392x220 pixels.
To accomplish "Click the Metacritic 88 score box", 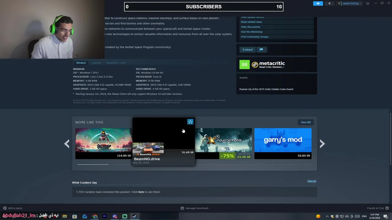I will click(x=244, y=64).
